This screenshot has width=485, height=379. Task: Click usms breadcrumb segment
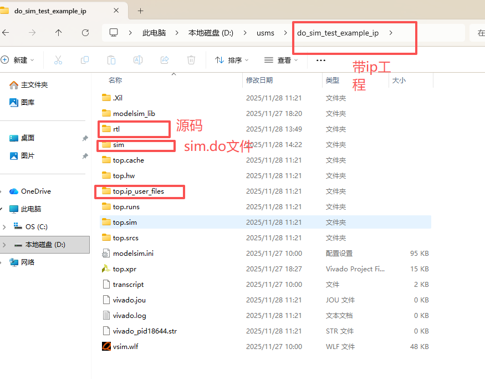266,33
